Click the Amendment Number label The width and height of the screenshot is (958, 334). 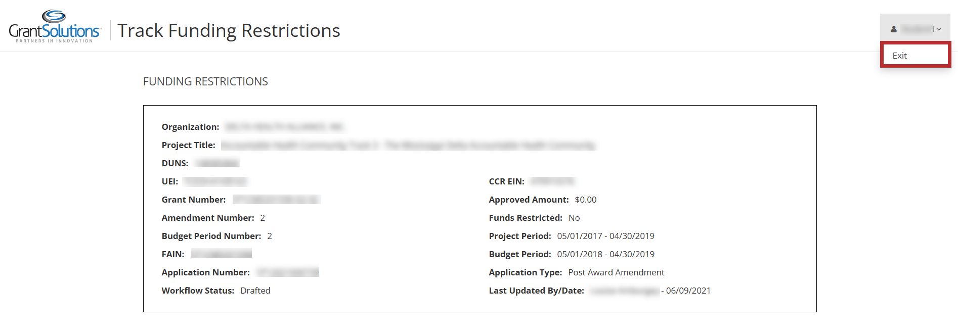coord(208,218)
